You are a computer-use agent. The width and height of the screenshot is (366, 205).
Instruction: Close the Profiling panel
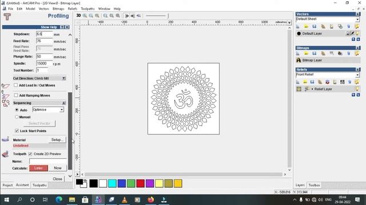[x=57, y=179]
